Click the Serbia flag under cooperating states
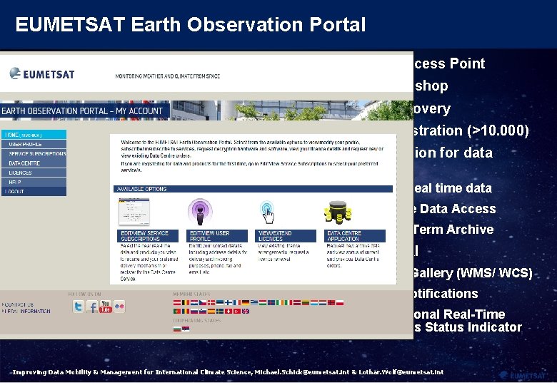 (x=186, y=329)
